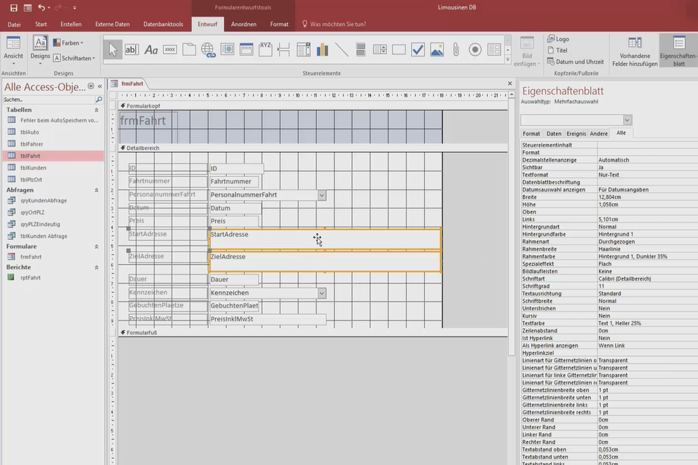Select the checkbox control tool
698x465 pixels.
pos(418,50)
